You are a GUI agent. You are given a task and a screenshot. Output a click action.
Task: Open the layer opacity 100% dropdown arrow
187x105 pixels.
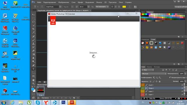pos(185,74)
